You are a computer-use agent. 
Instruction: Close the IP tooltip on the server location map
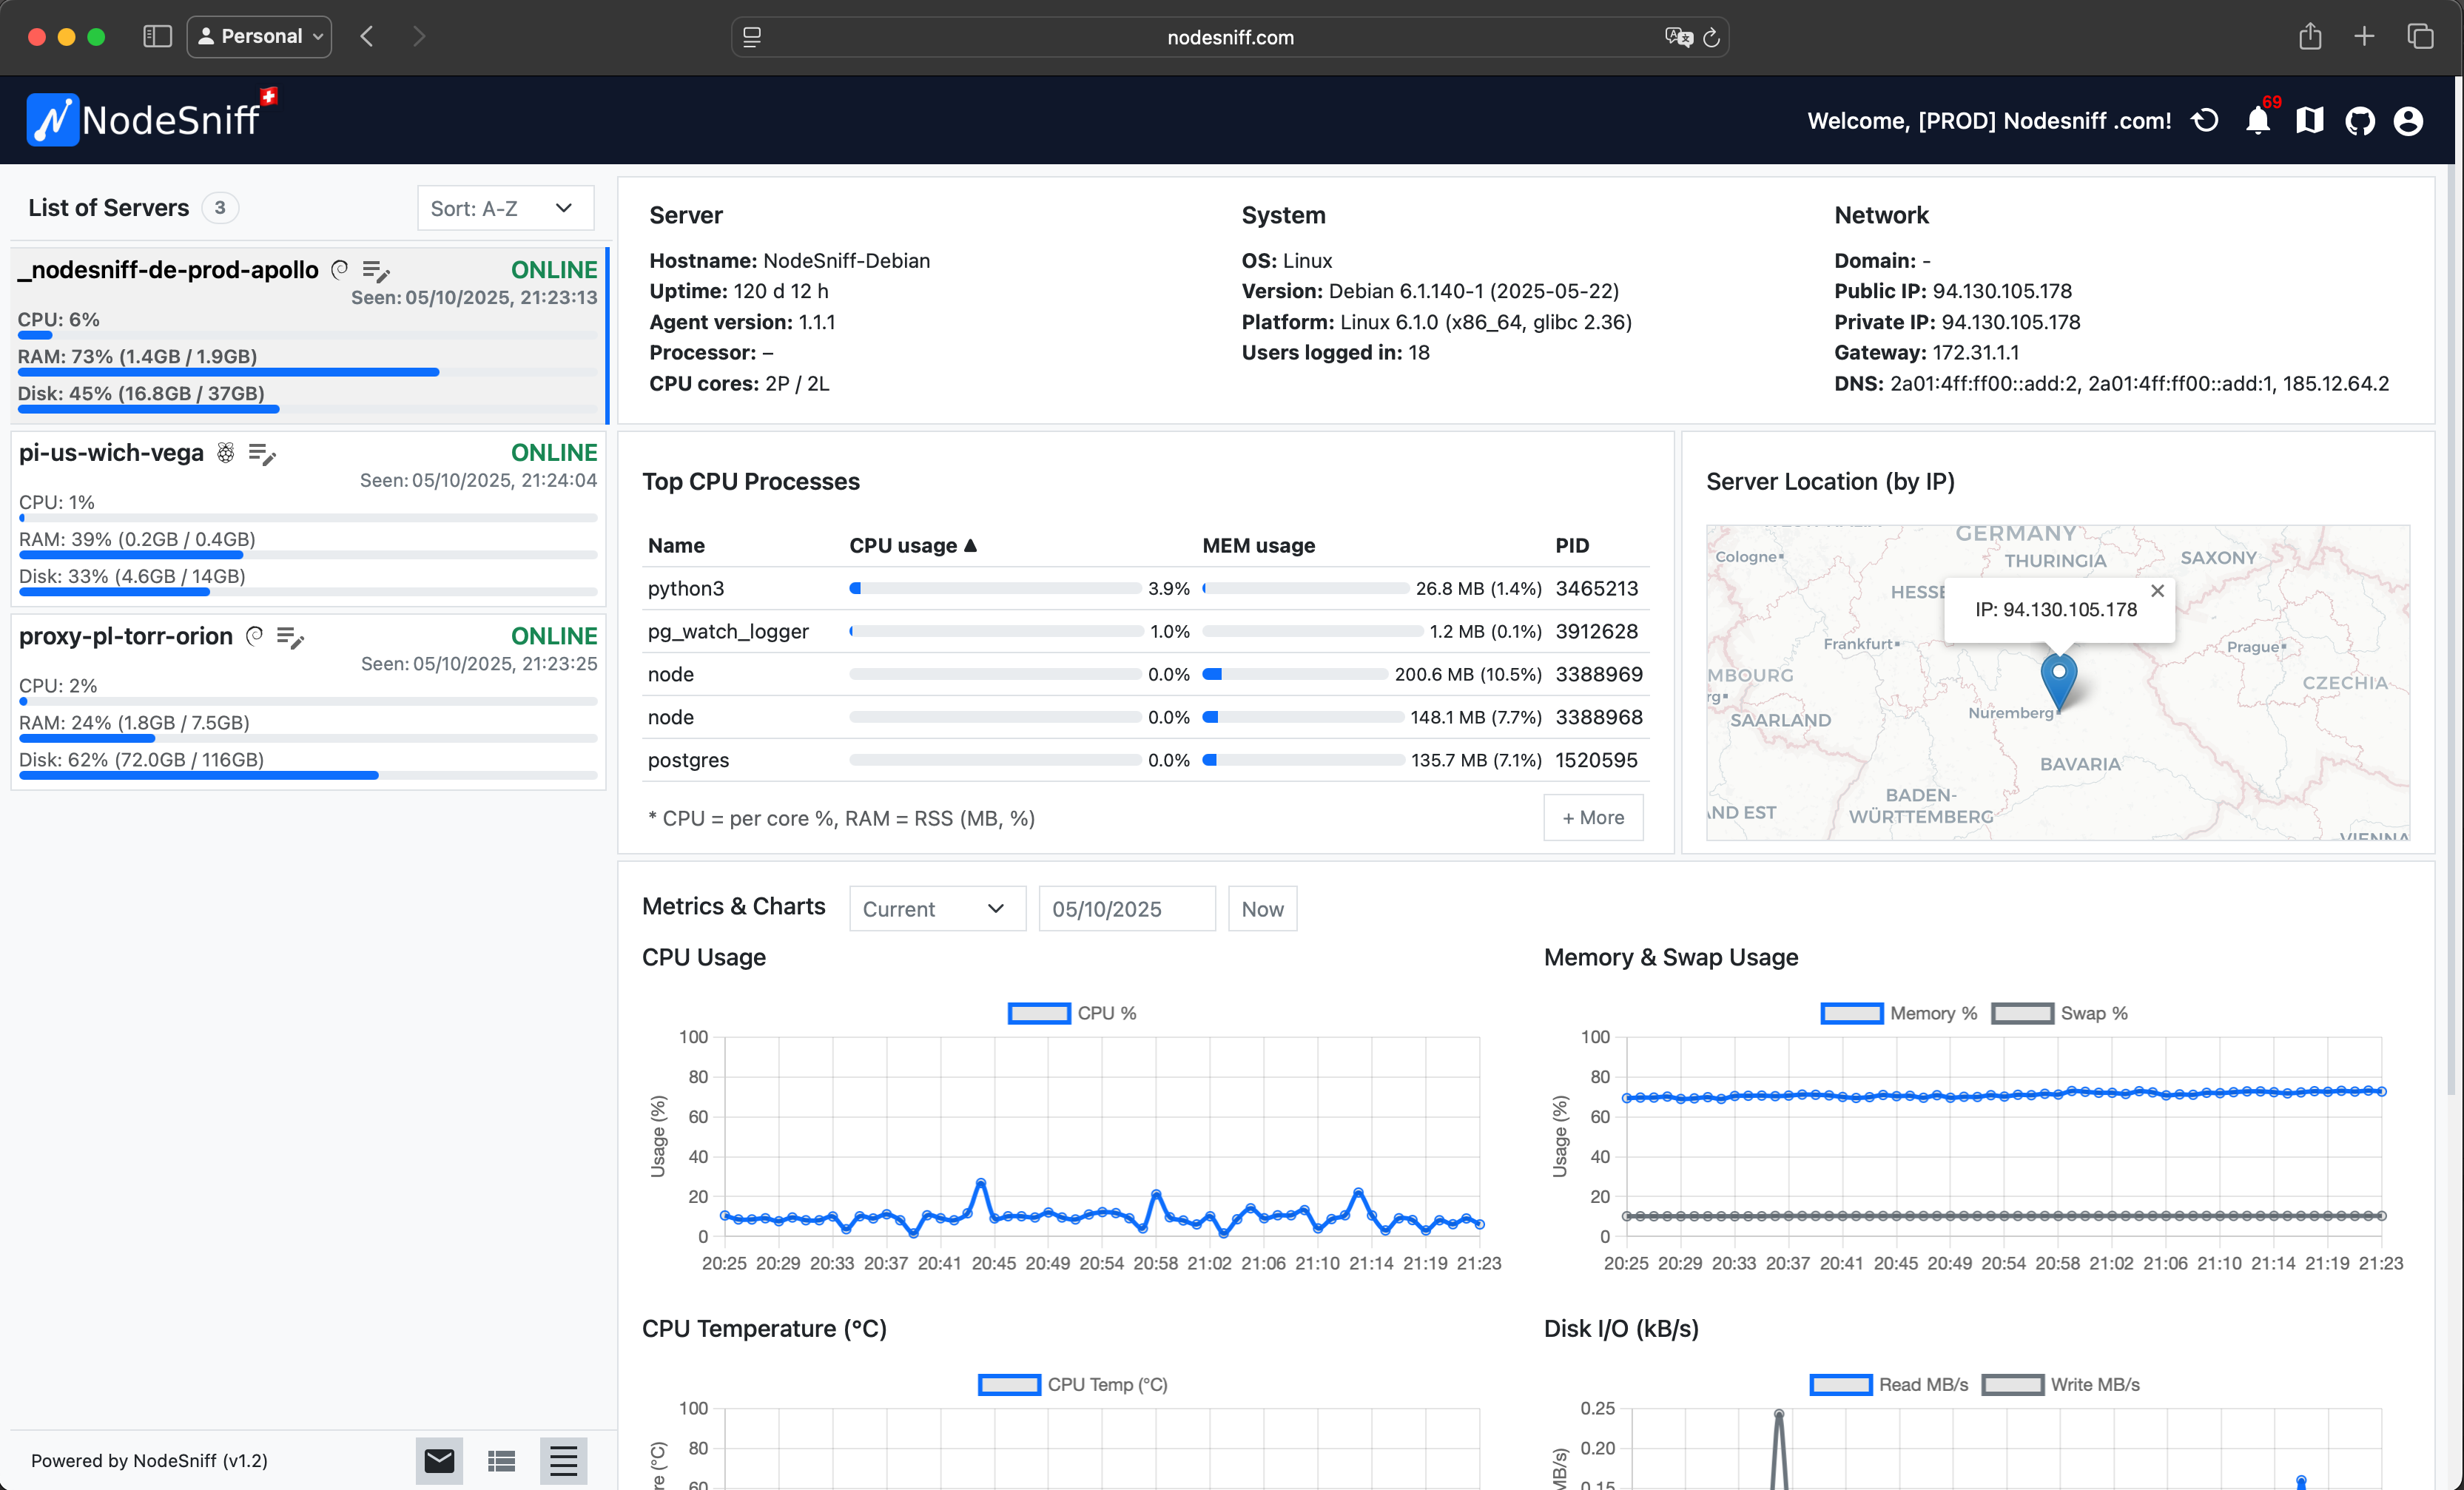[2157, 590]
